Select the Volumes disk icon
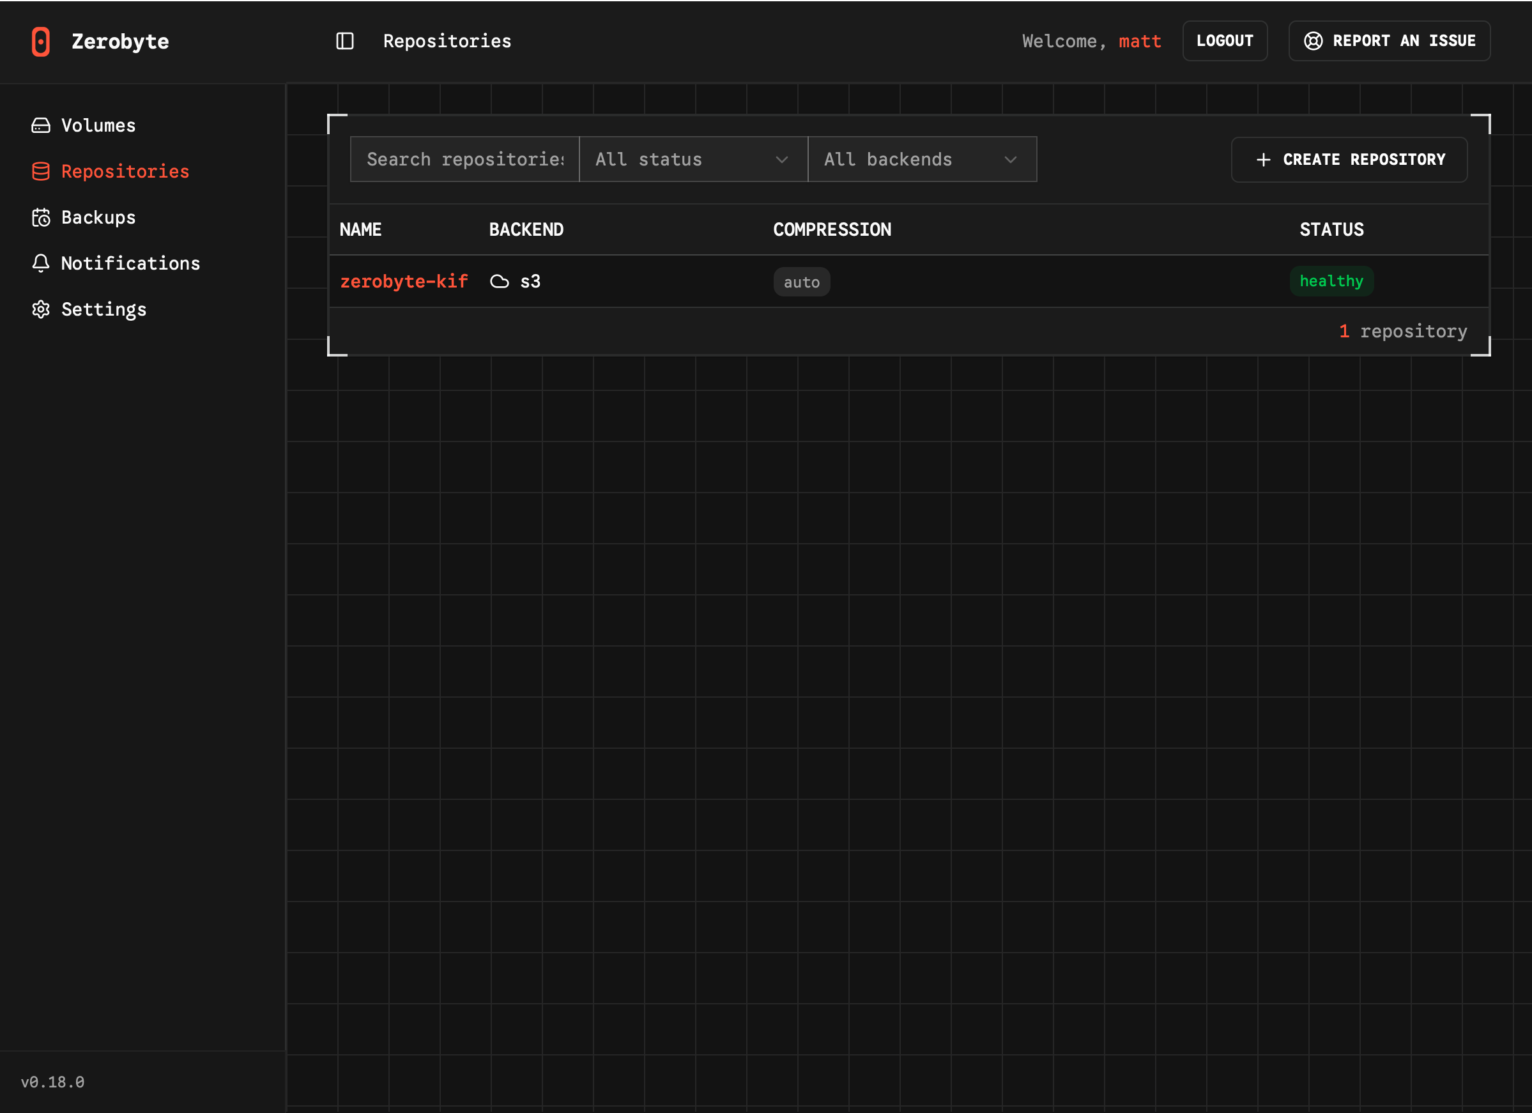Viewport: 1532px width, 1113px height. [40, 125]
